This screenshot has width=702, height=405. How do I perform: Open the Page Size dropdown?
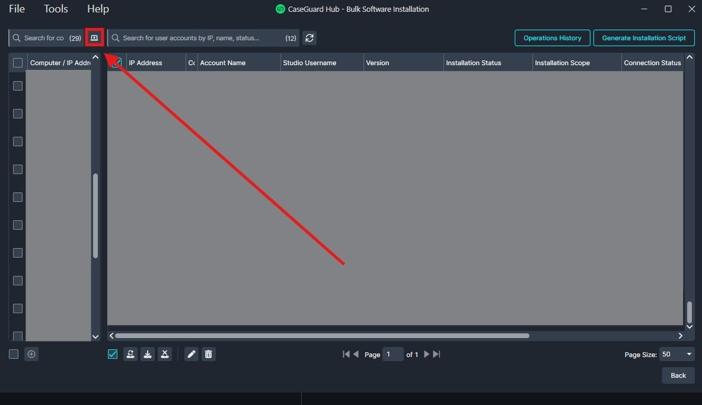point(677,354)
